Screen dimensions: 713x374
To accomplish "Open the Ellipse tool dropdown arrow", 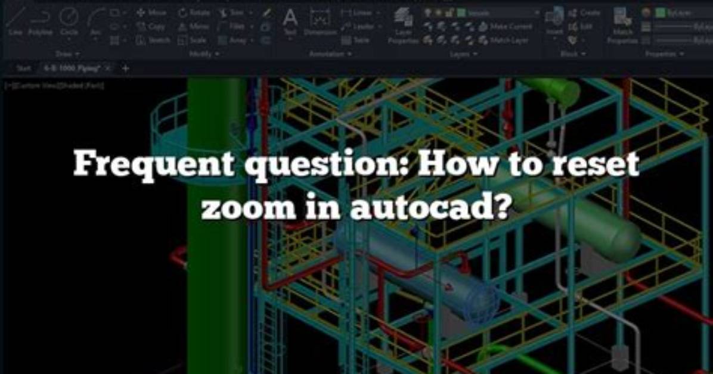I will pyautogui.click(x=124, y=27).
